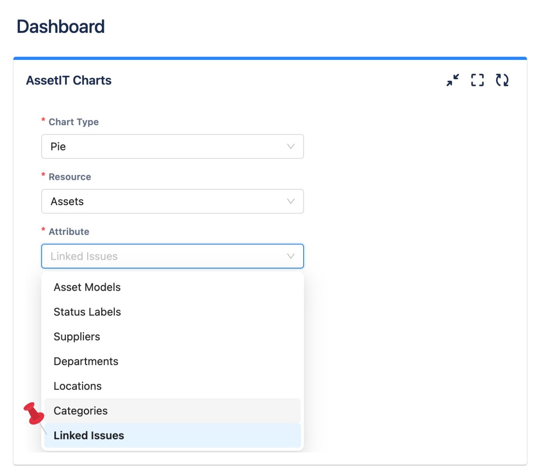Click the Resource dropdown chevron

(x=290, y=201)
